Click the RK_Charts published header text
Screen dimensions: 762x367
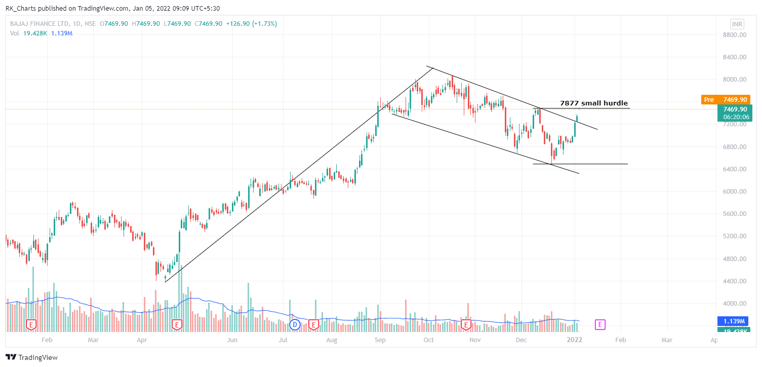113,8
